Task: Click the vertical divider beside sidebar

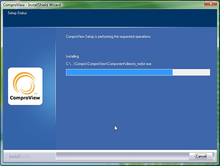Action: 56,88
